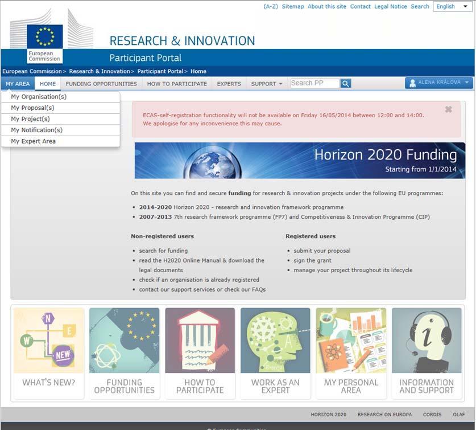
Task: Click the Horizon 2020 Funding banner
Action: tap(300, 160)
